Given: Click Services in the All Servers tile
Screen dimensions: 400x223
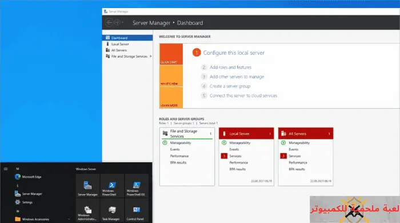Looking at the screenshot, I should tap(295, 156).
